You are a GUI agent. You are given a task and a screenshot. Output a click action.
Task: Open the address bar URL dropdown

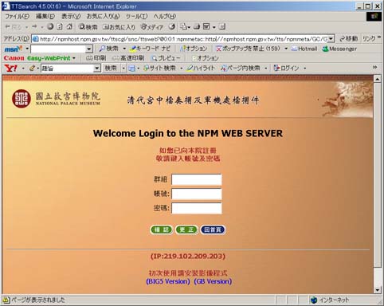pos(331,39)
